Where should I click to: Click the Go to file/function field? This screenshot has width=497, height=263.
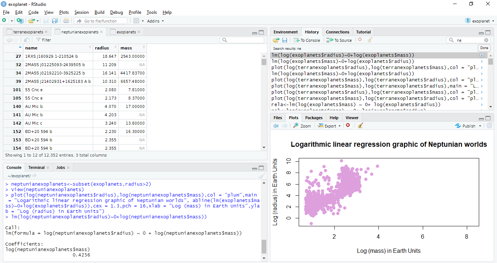(x=103, y=21)
